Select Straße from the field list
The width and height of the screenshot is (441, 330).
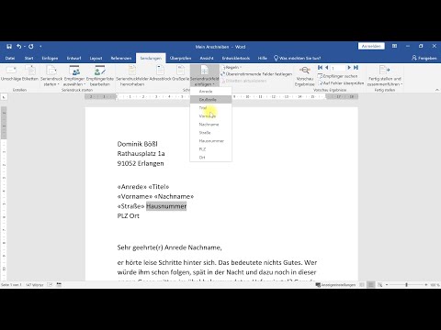(210, 133)
